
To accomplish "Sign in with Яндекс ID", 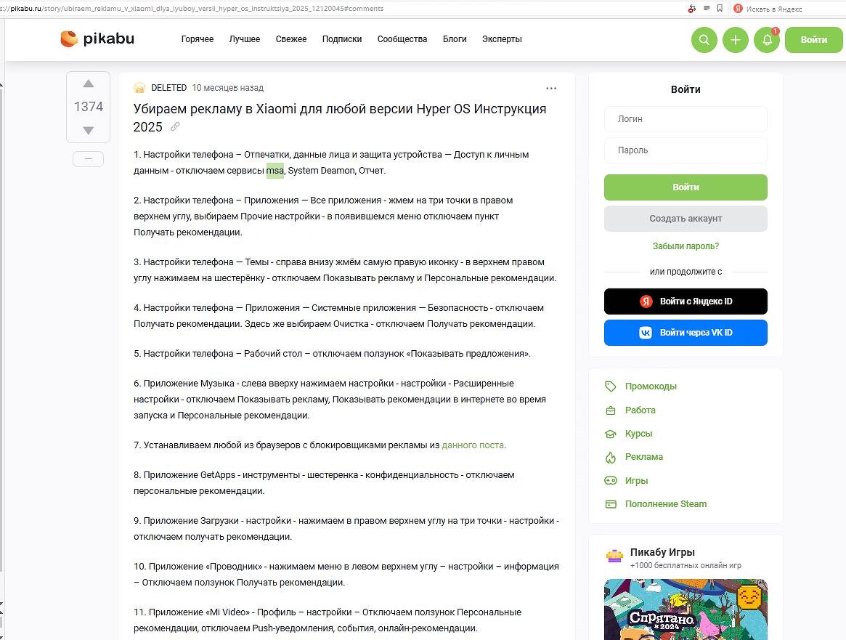I will [x=686, y=301].
